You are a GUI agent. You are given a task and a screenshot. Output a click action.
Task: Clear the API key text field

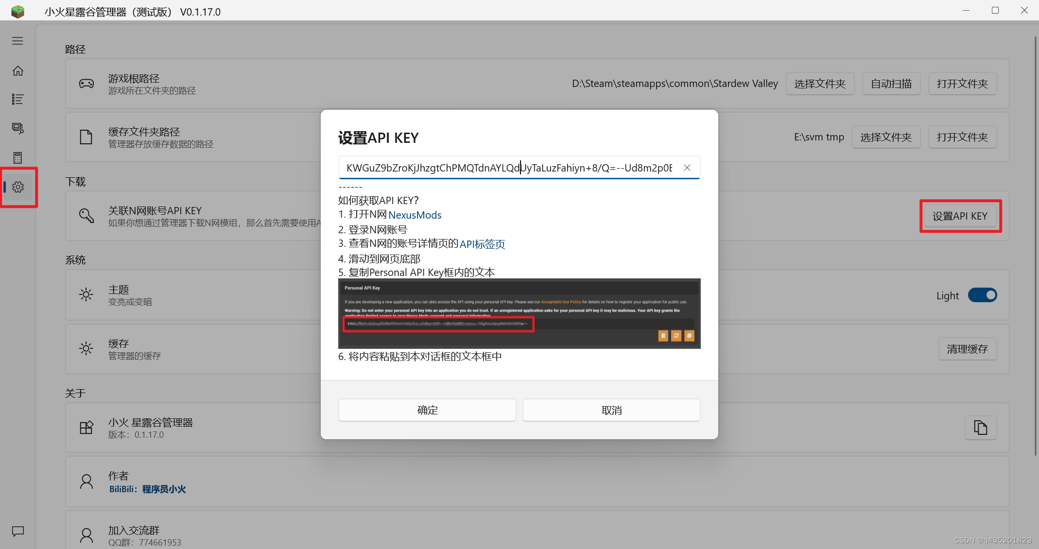pyautogui.click(x=687, y=168)
